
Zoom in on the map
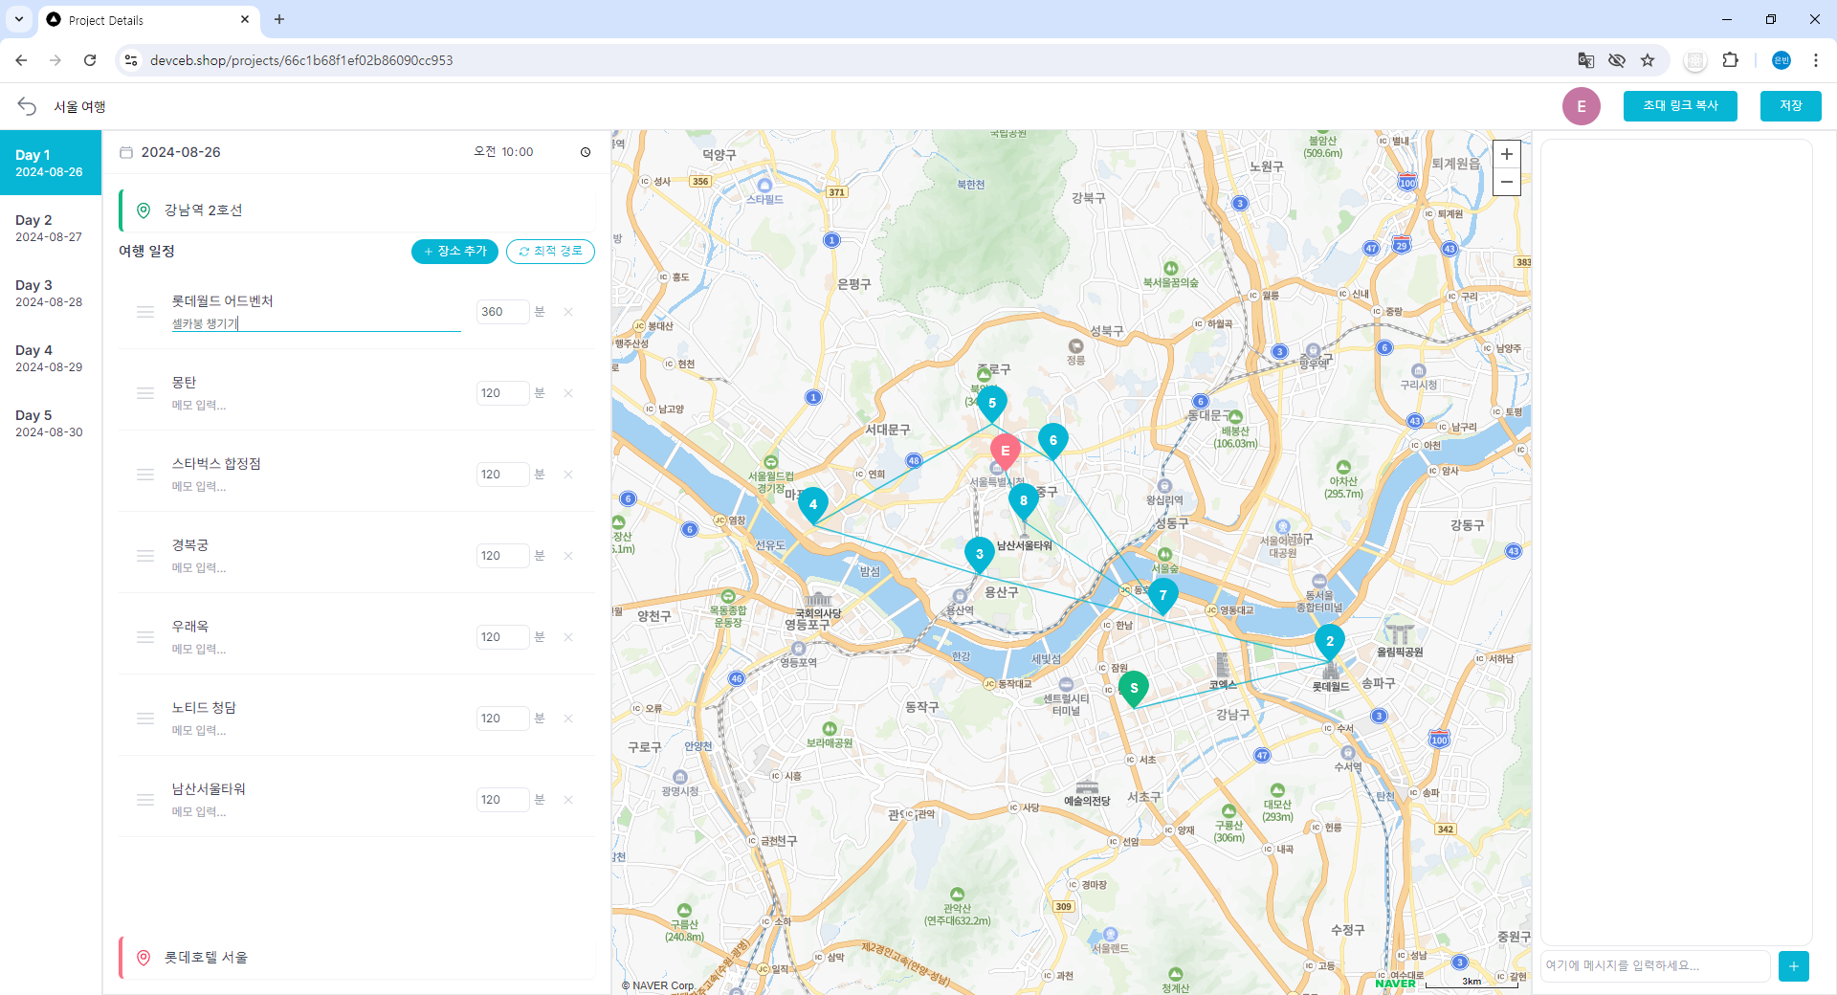click(x=1506, y=154)
